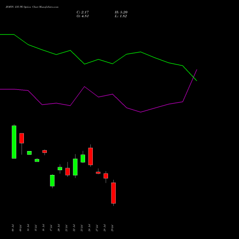Select the last red candle for 29 Jul

click(113, 193)
